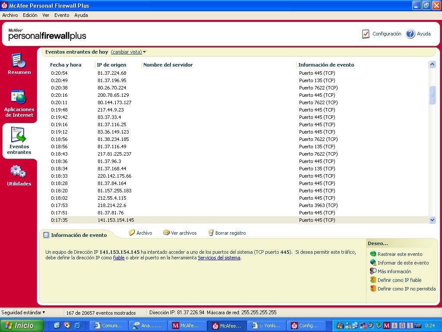This screenshot has width=442, height=332.
Task: Select the event row from 81.37.224.68
Action: (240, 73)
